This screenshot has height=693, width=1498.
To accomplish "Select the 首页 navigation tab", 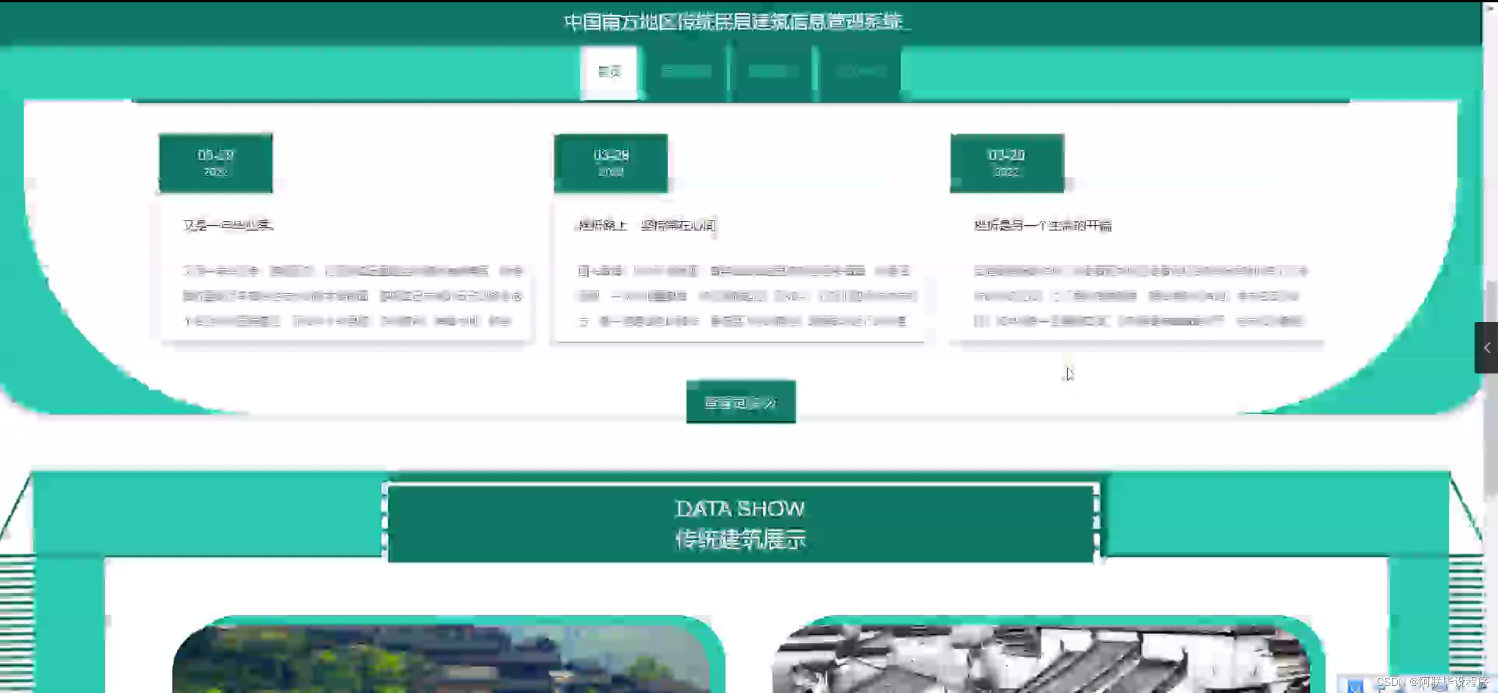I will coord(609,72).
